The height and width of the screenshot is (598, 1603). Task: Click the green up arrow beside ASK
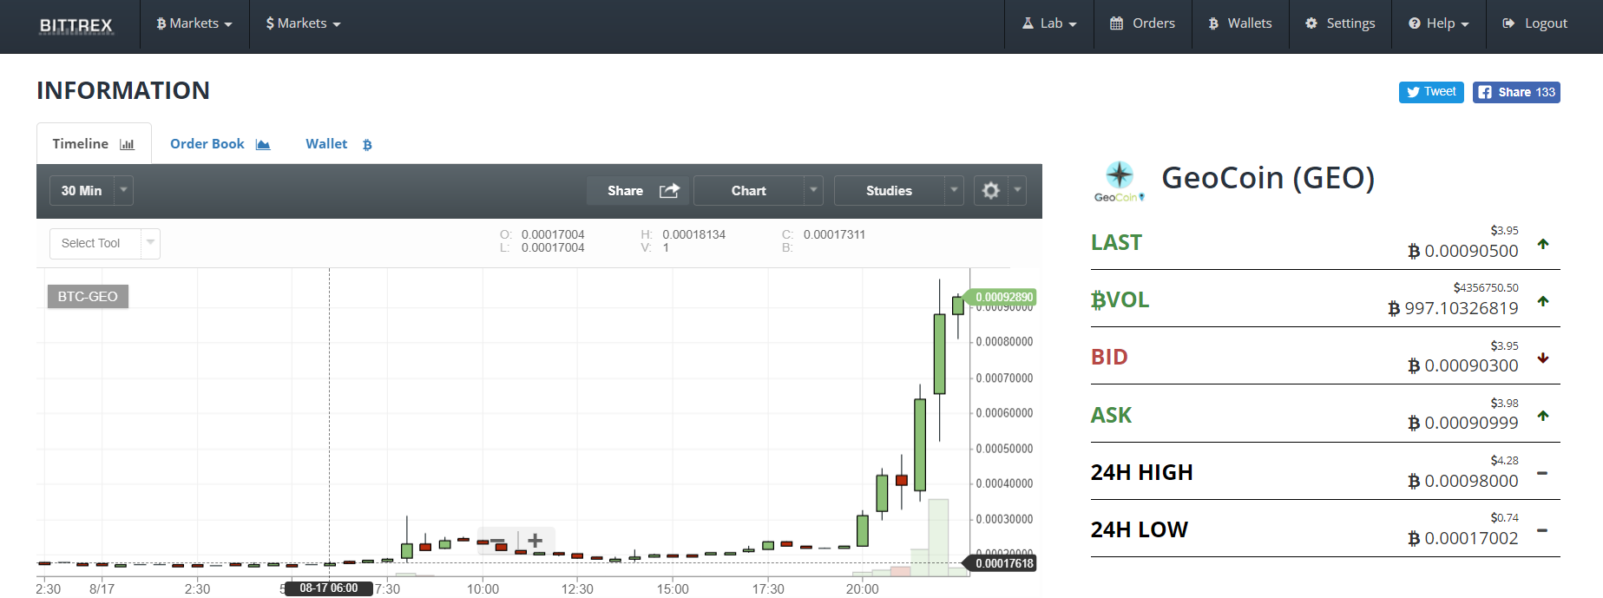[1543, 416]
